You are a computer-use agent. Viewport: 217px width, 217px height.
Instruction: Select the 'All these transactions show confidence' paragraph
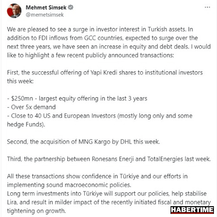click(x=97, y=181)
